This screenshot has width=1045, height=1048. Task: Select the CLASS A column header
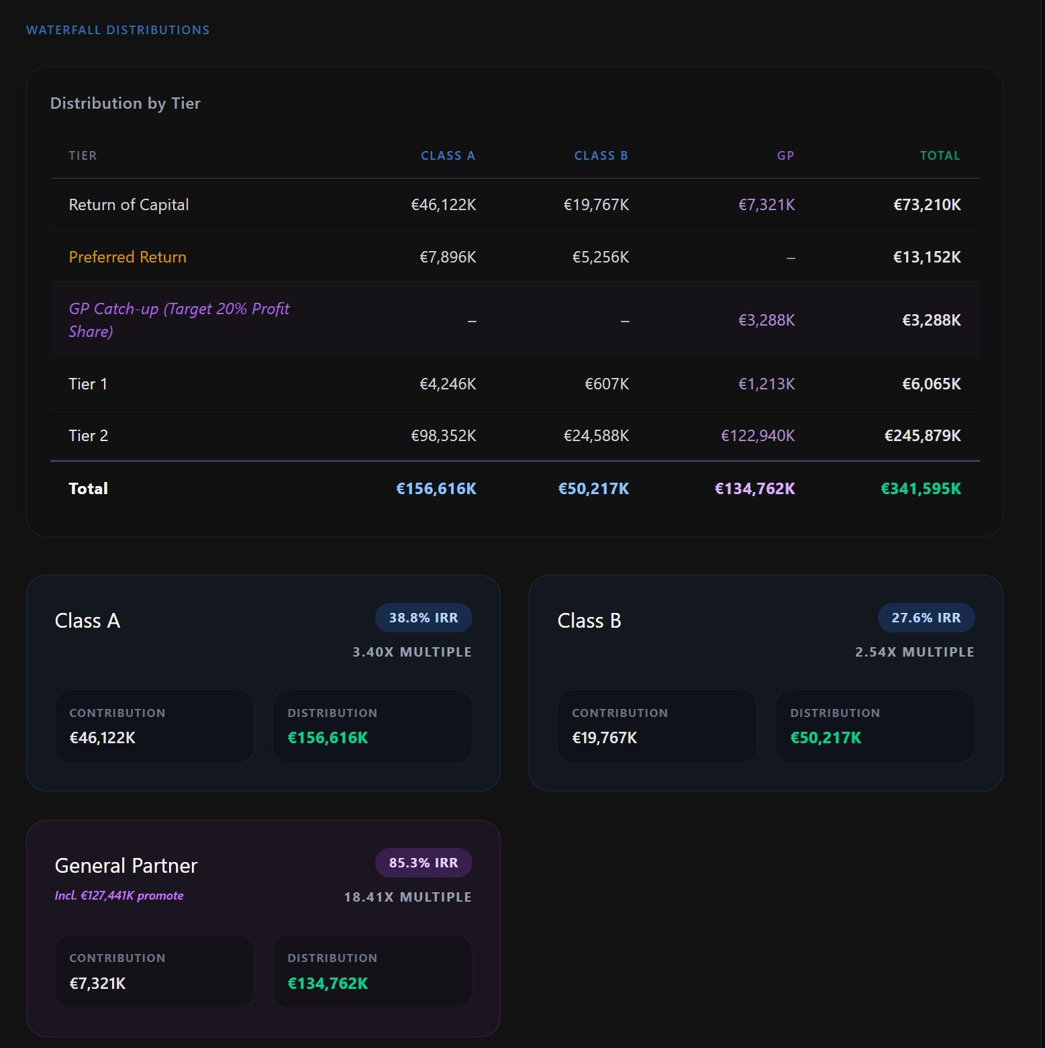coord(448,155)
